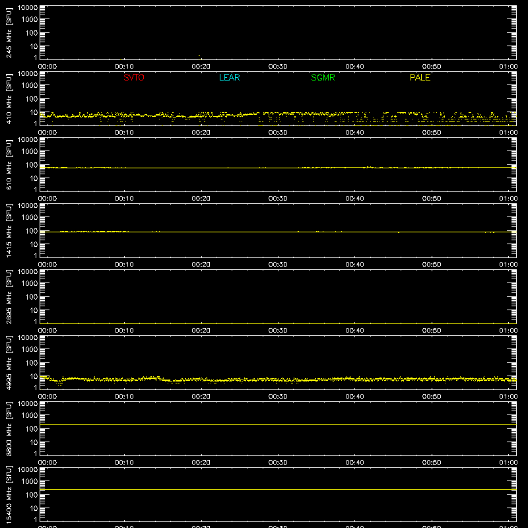
Task: Select the 610 MHz [SFU] axis title
Action: (x=9, y=164)
